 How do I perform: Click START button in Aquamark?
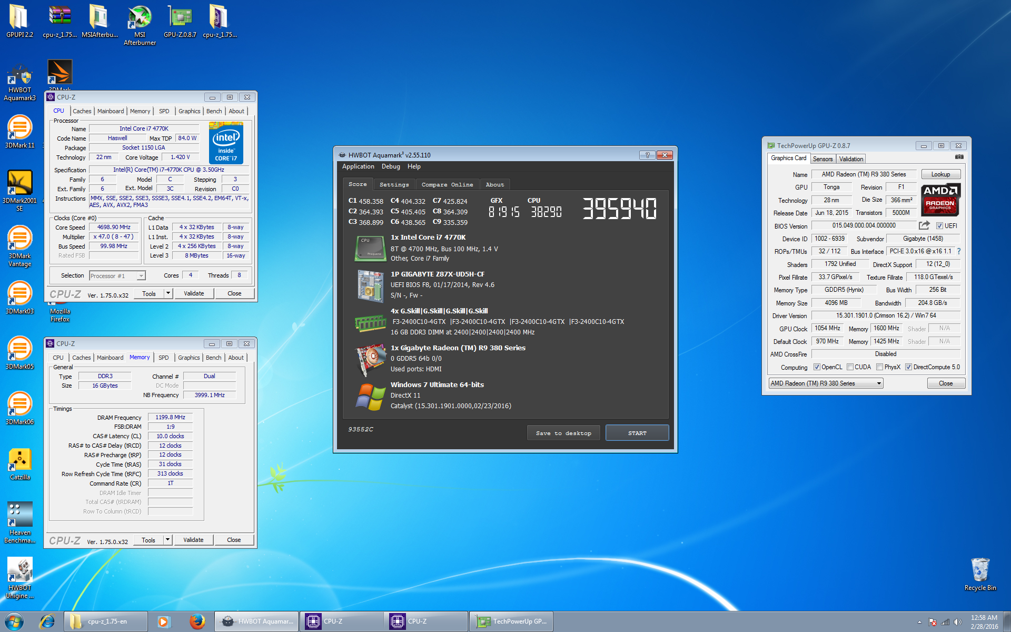click(x=637, y=433)
